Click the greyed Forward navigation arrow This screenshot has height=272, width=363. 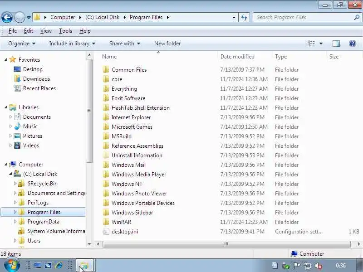20,17
